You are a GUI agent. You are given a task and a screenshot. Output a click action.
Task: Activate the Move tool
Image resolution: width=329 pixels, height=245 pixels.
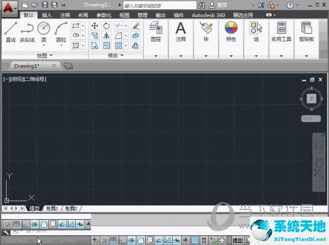coord(95,26)
